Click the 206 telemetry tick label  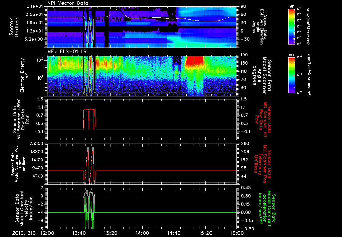(244, 152)
